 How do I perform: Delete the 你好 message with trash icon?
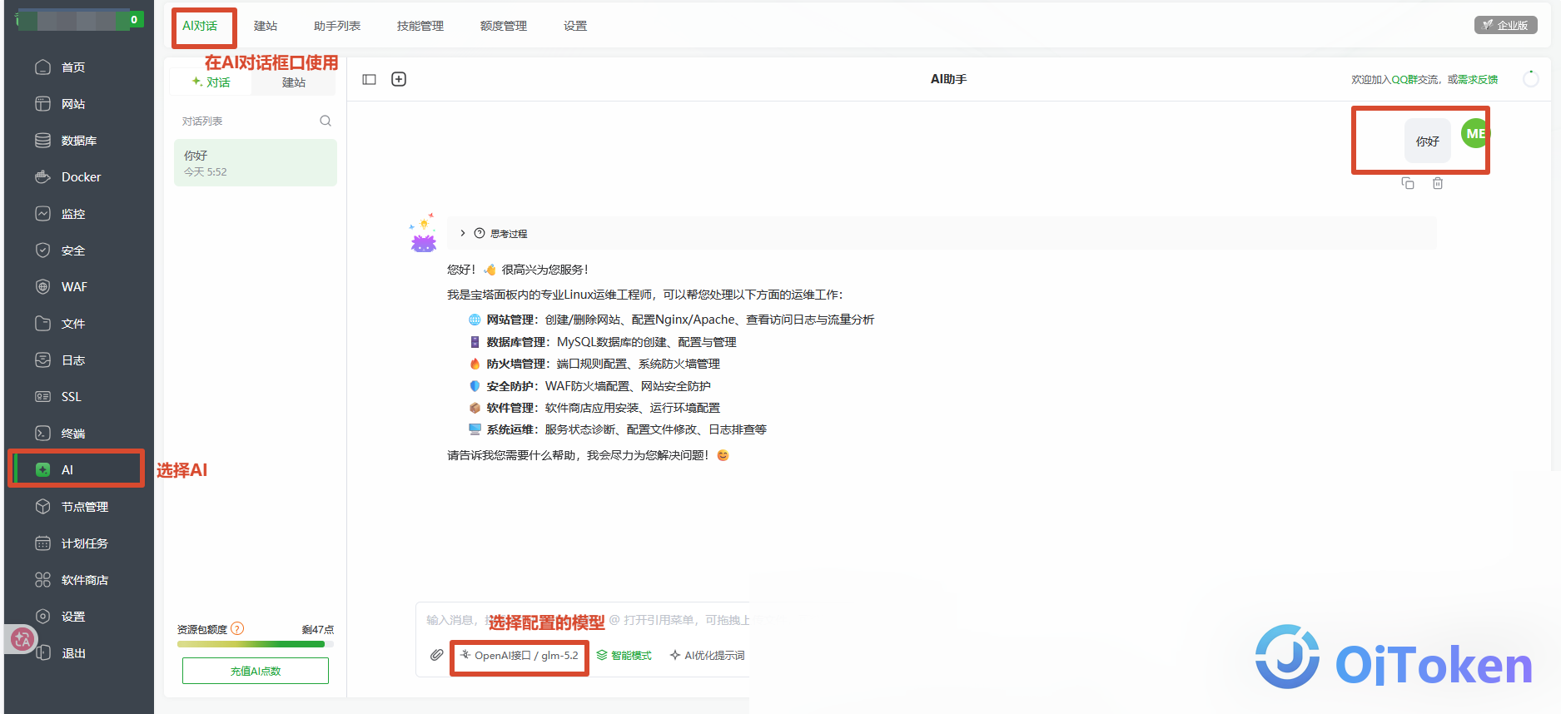coord(1438,183)
